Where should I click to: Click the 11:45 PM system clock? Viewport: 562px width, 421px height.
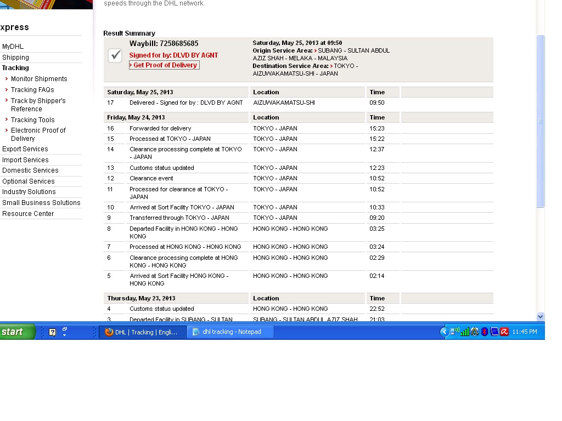[x=524, y=332]
